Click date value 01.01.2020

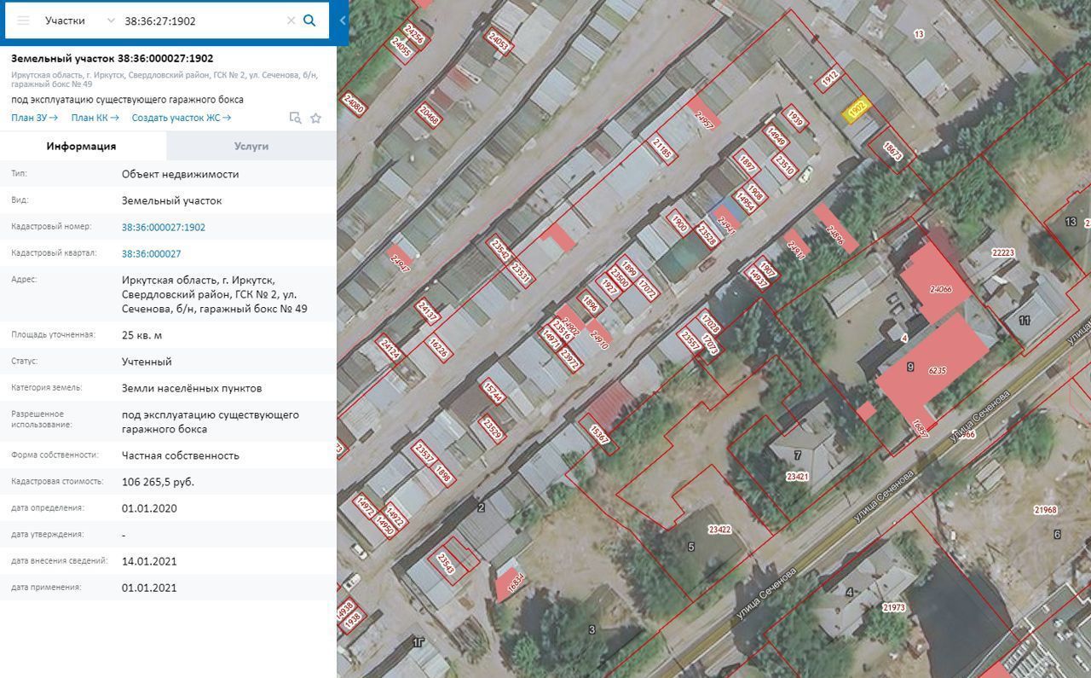click(149, 508)
